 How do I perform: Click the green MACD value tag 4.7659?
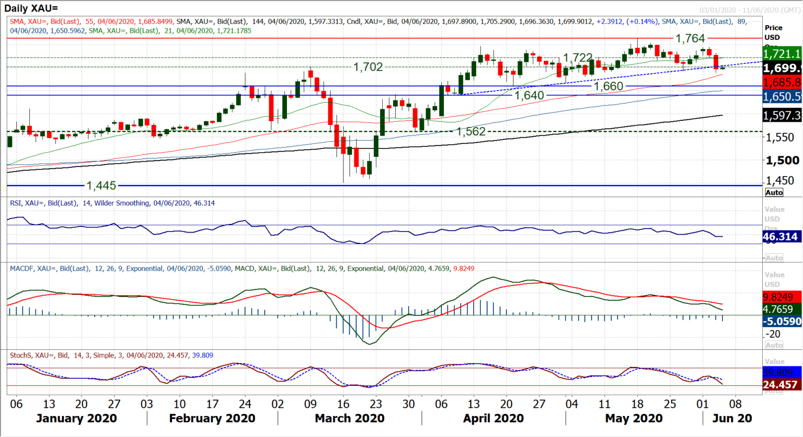(782, 309)
